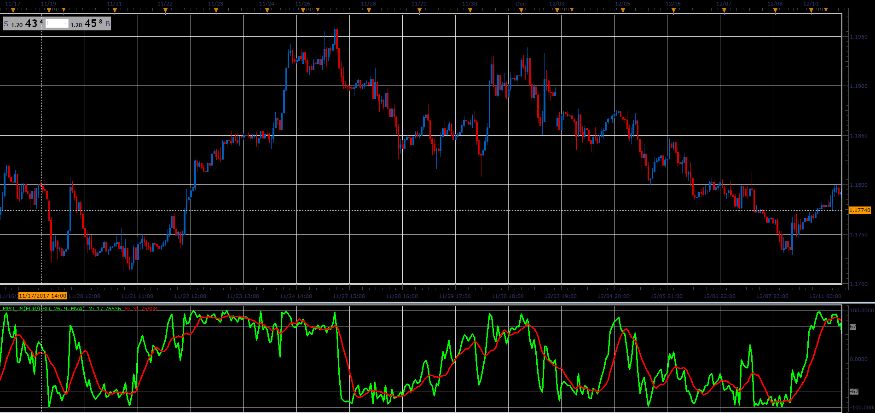This screenshot has height=413, width=875.
Task: Click the orange triangle marker under 12/08
Action: [x=775, y=10]
